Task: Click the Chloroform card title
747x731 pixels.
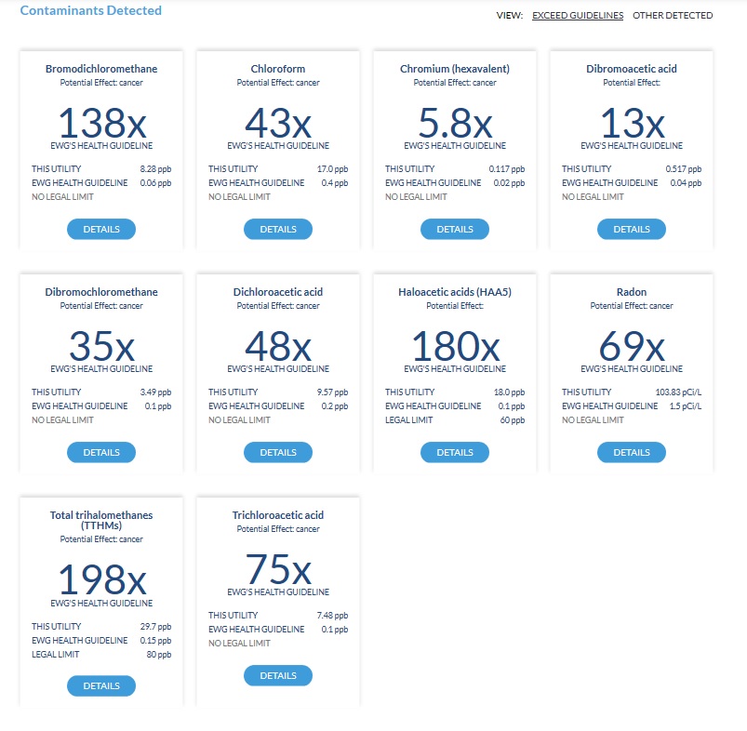Action: (278, 69)
